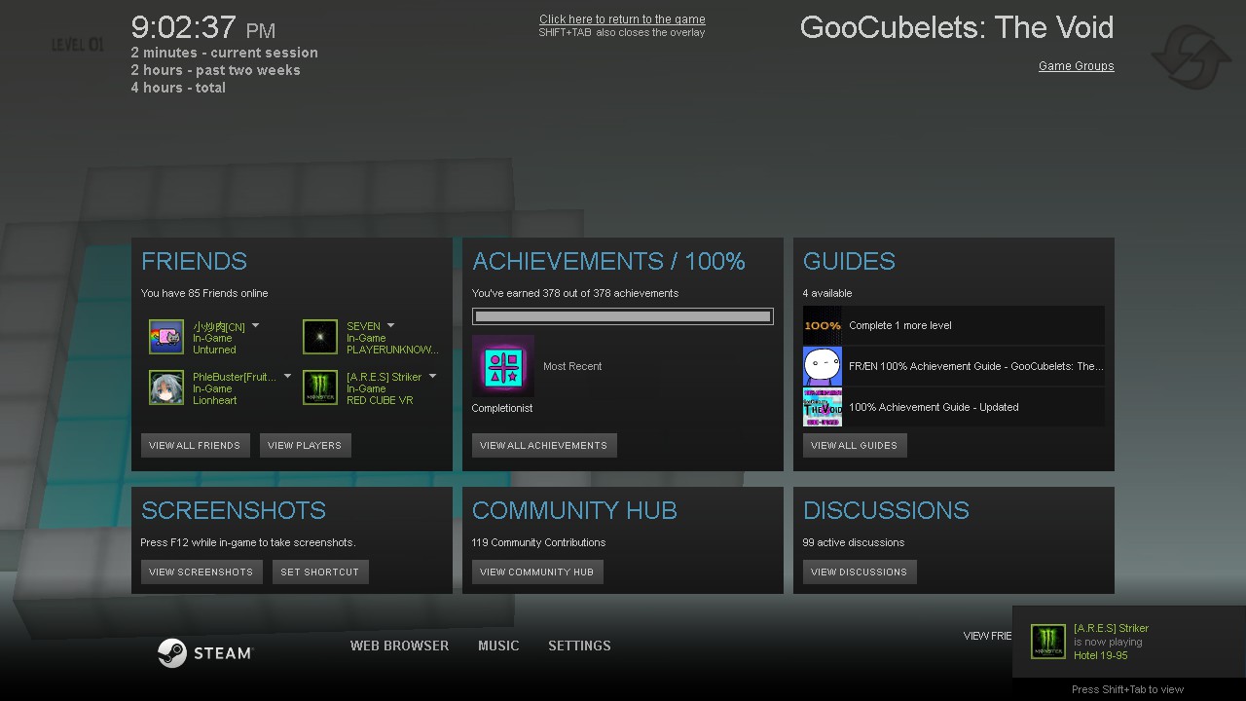Click the 'RED CUBE VR' game text
The width and height of the screenshot is (1246, 701).
click(x=380, y=400)
